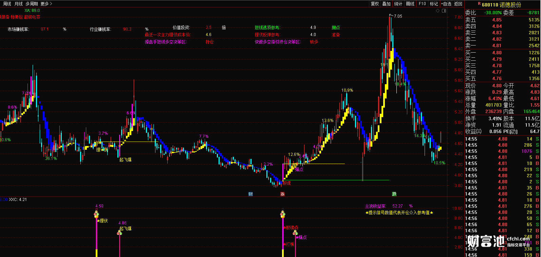Click the balloon icon above lower-panel 爆点

tap(295, 233)
